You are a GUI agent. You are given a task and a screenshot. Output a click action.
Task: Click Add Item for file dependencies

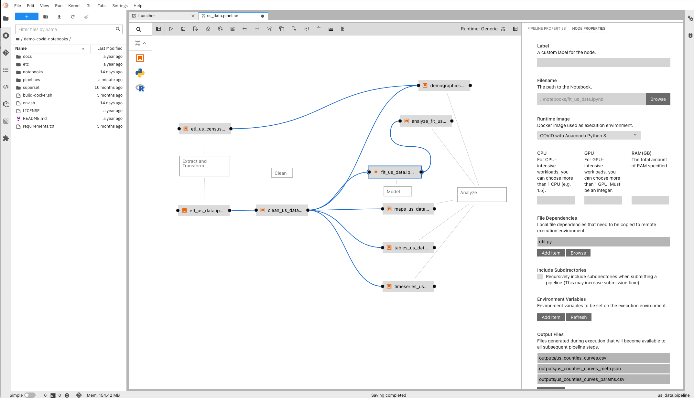point(550,253)
